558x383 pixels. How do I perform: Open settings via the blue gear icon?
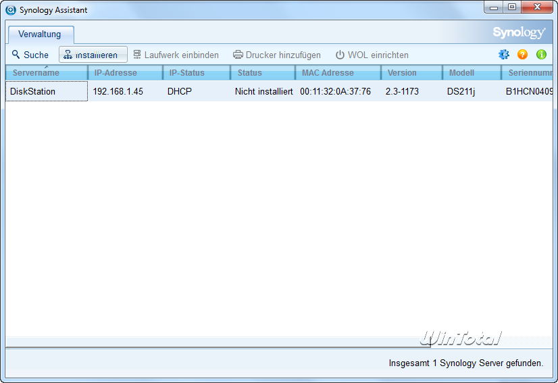pos(503,55)
